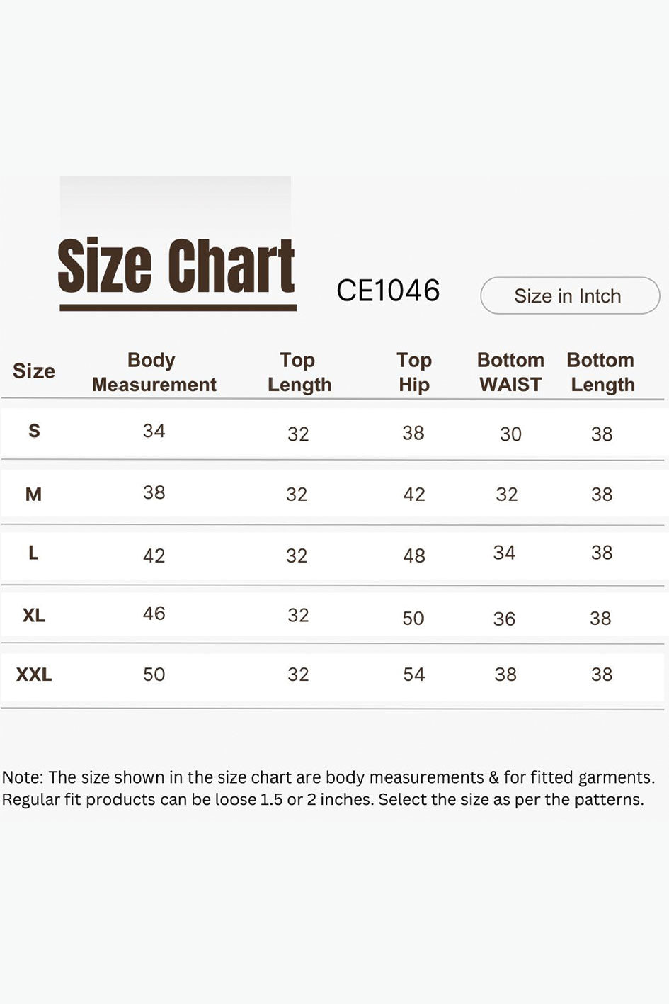This screenshot has height=1004, width=669.
Task: Click body measurement 46 in XL row
Action: click(x=154, y=613)
